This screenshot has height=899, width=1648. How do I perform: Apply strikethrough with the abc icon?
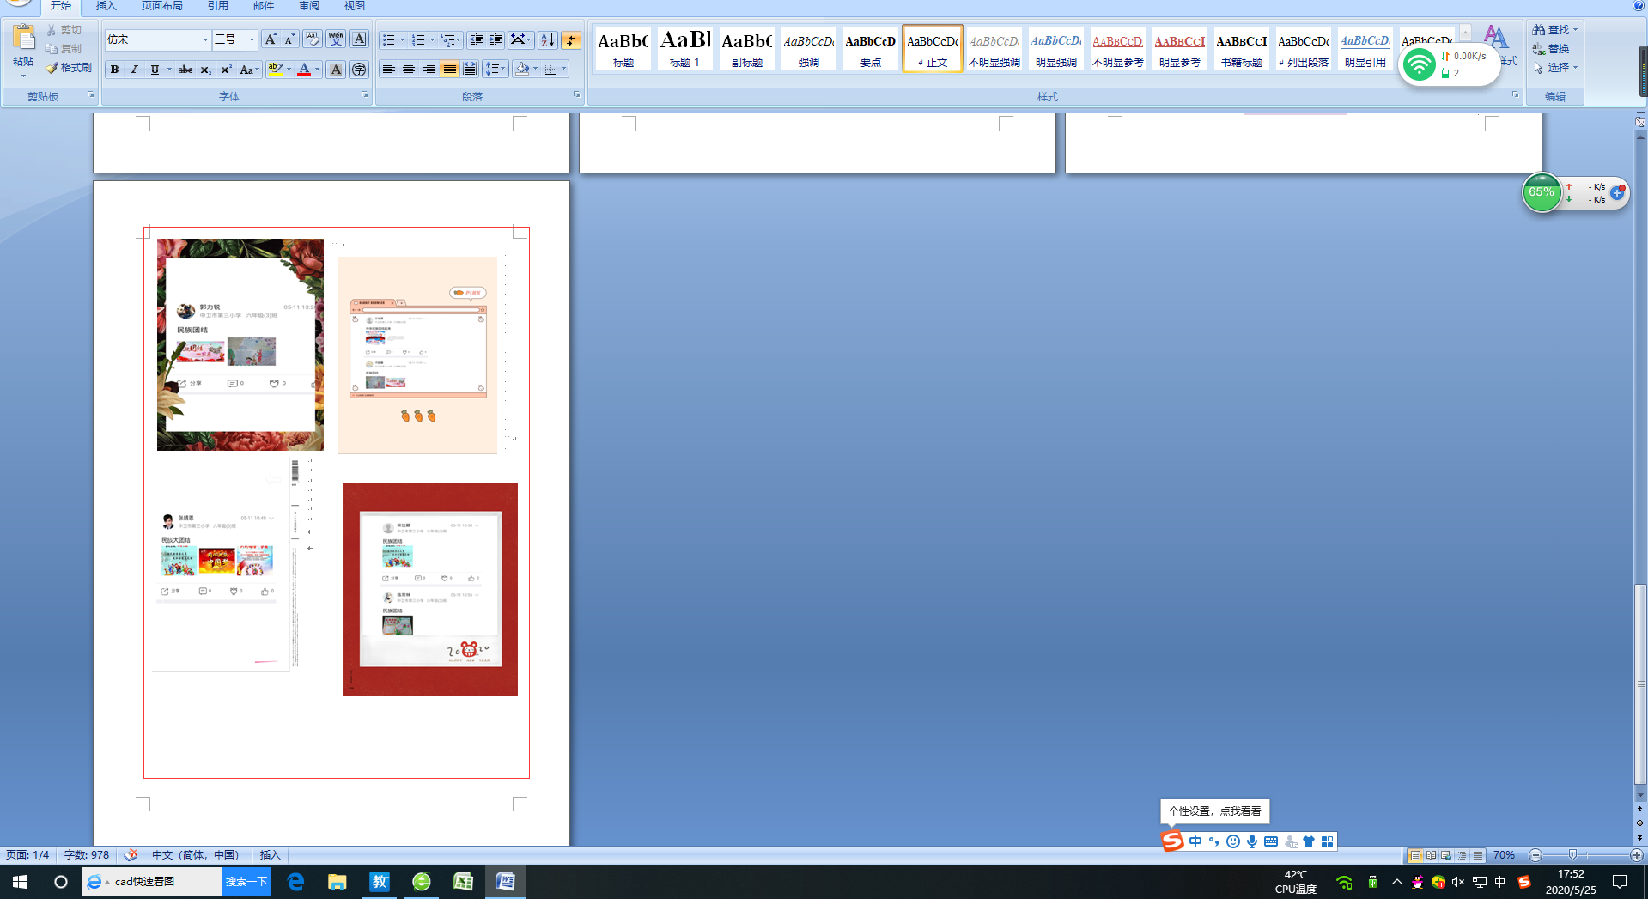[x=185, y=70]
